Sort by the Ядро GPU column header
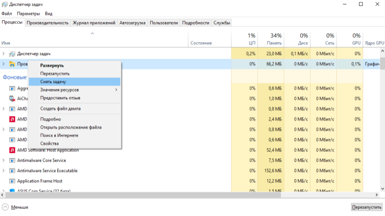The height and width of the screenshot is (216, 385). [374, 39]
